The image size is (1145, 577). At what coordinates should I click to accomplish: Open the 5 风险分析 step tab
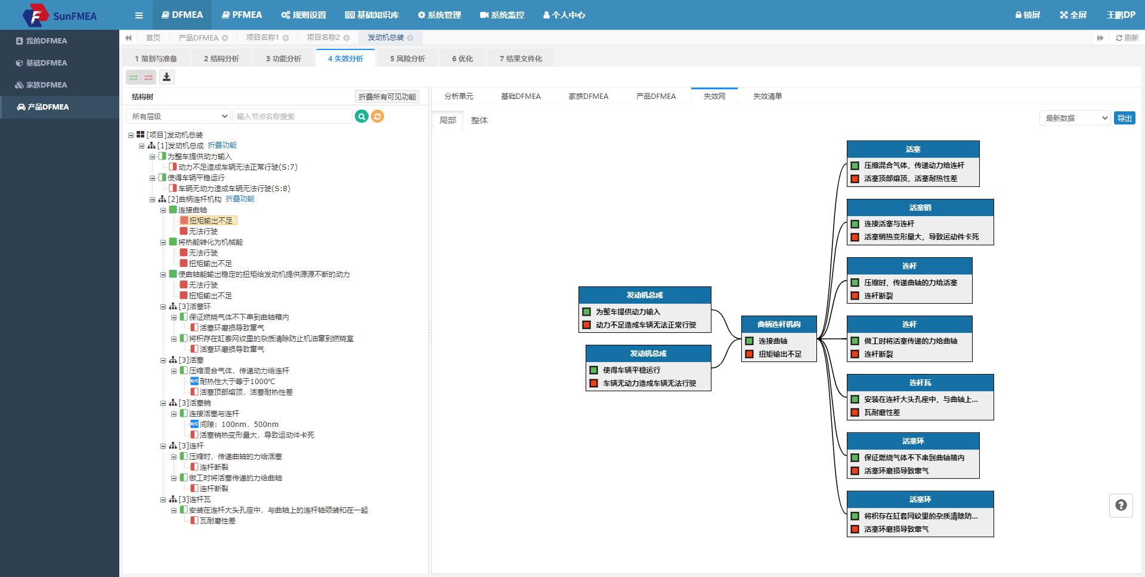coord(408,58)
